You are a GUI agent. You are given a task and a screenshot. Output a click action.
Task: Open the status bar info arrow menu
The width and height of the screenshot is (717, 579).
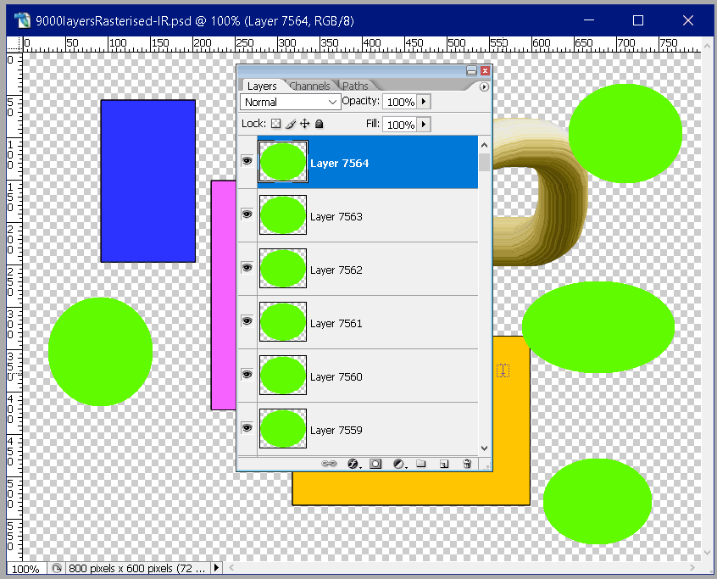click(216, 568)
